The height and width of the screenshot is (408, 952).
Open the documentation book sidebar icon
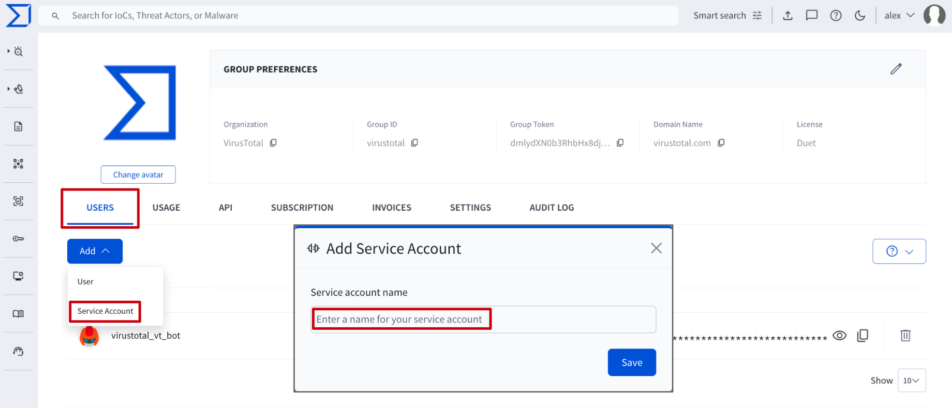coord(18,314)
